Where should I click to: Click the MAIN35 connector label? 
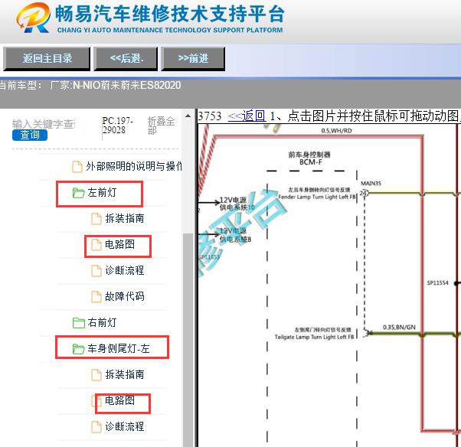click(371, 184)
